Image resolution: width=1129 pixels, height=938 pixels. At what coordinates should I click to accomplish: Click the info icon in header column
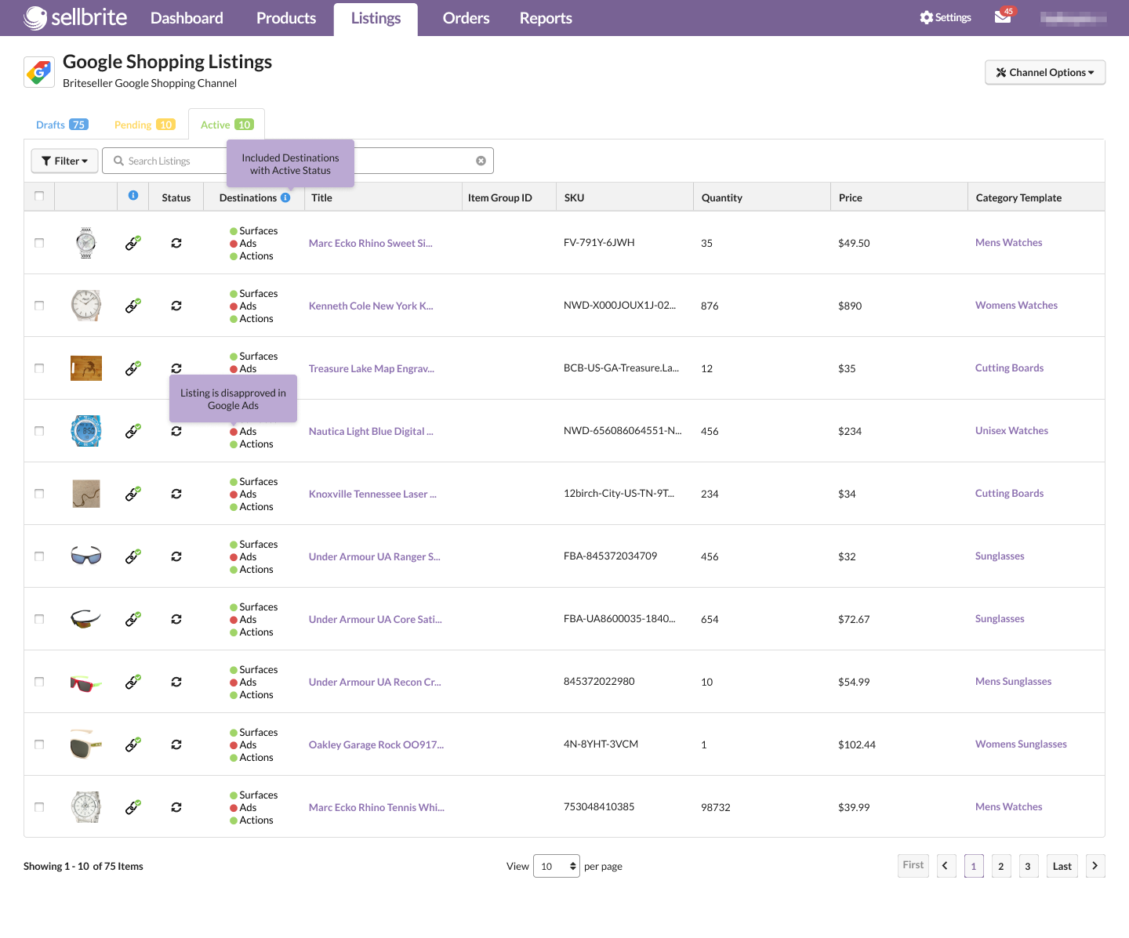[133, 196]
